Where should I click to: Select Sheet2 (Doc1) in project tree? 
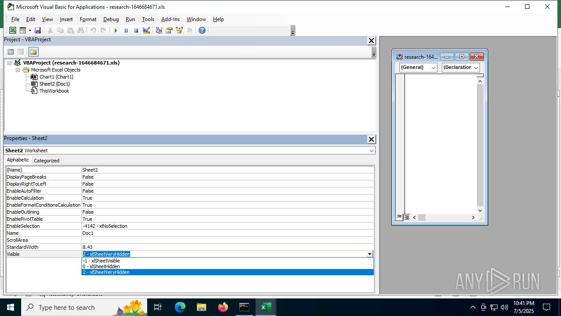click(x=54, y=84)
